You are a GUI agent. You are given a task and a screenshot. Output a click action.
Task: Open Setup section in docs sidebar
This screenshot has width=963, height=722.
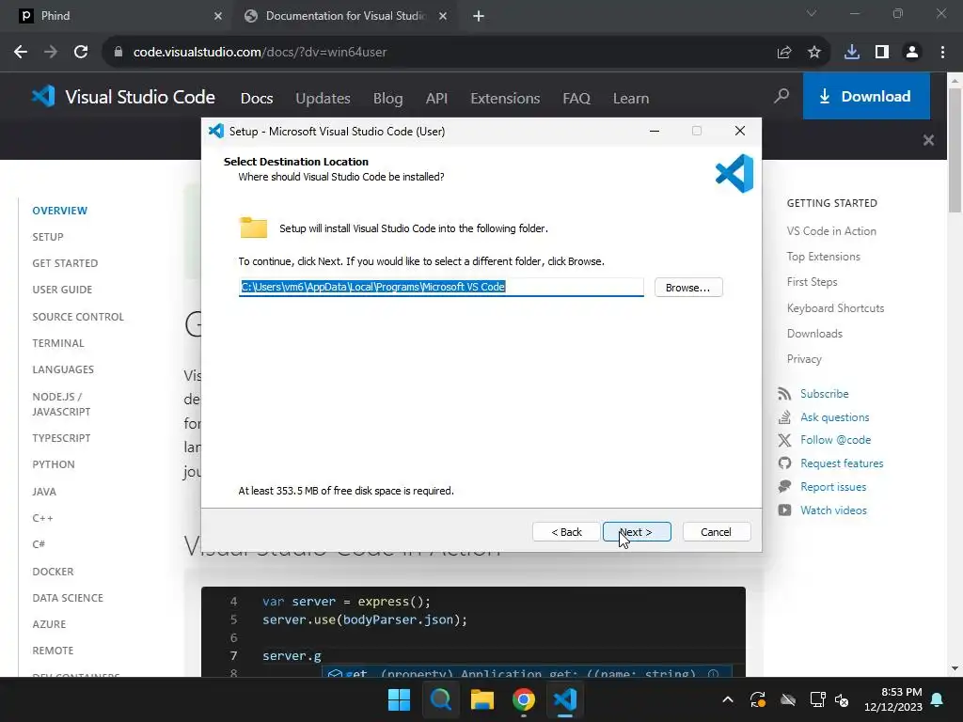tap(48, 237)
